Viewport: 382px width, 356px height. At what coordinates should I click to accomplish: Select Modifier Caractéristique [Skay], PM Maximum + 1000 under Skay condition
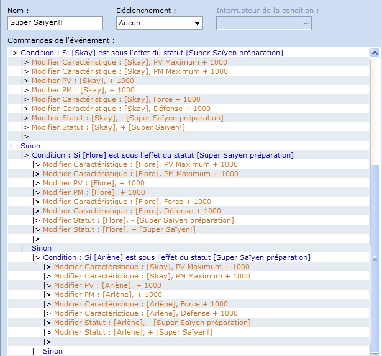[x=189, y=71]
